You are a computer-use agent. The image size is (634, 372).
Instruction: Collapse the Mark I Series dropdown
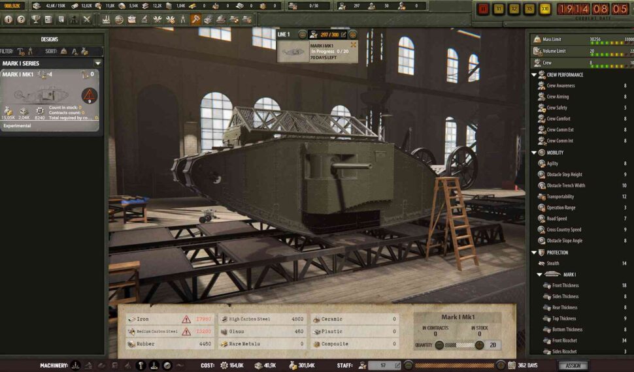[x=97, y=63]
